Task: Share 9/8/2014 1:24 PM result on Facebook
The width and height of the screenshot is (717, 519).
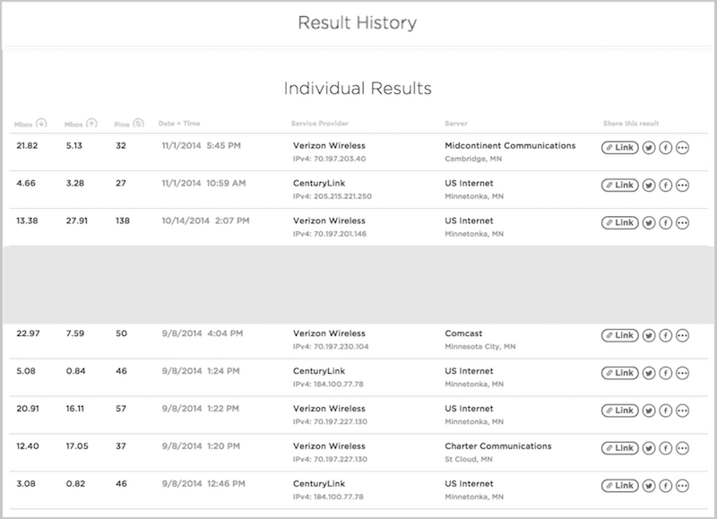Action: tap(666, 373)
